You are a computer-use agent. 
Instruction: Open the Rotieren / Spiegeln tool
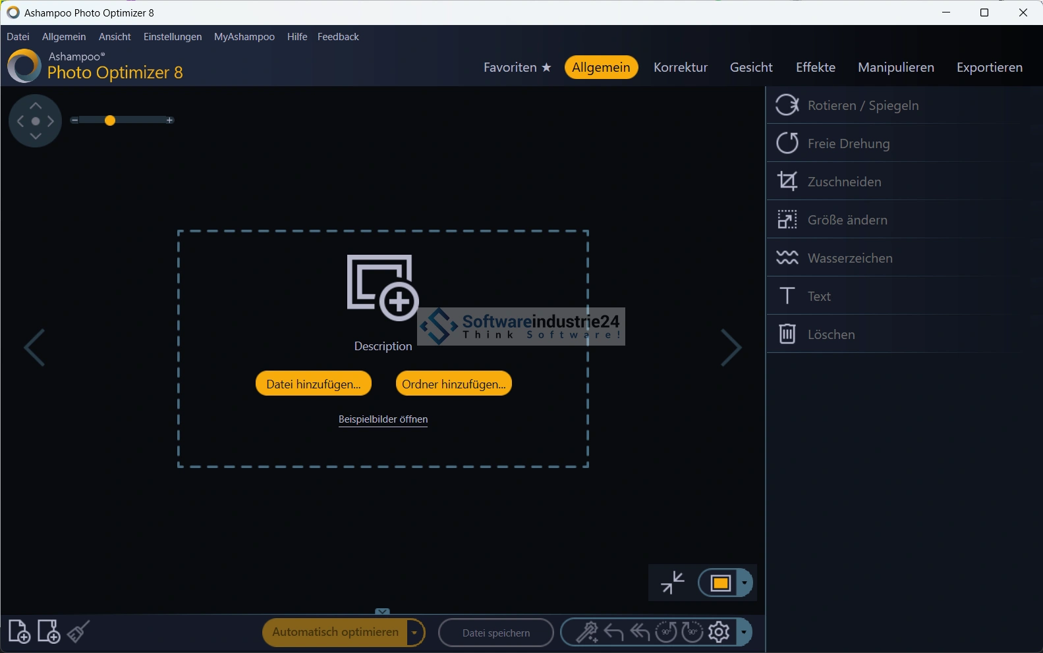coord(862,105)
